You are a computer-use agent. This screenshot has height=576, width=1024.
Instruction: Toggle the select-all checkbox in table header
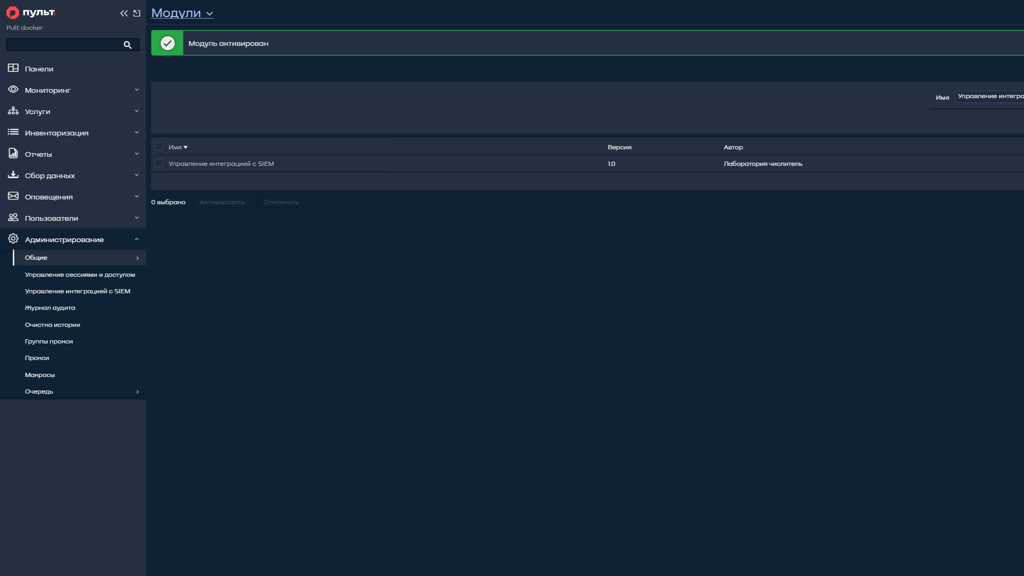(159, 147)
